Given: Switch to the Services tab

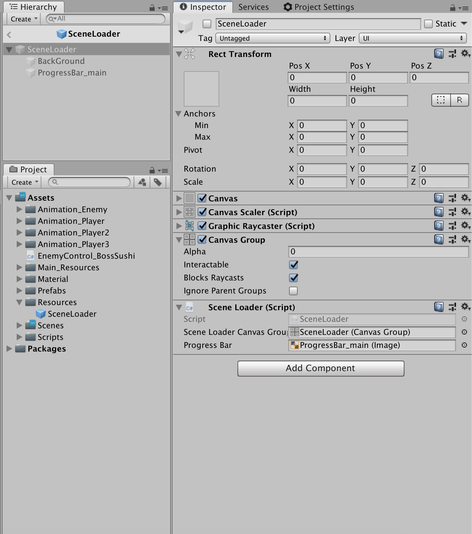Looking at the screenshot, I should tap(253, 7).
